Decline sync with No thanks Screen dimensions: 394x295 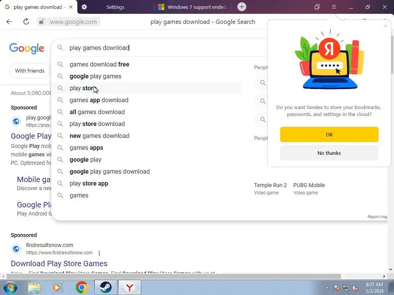click(329, 153)
